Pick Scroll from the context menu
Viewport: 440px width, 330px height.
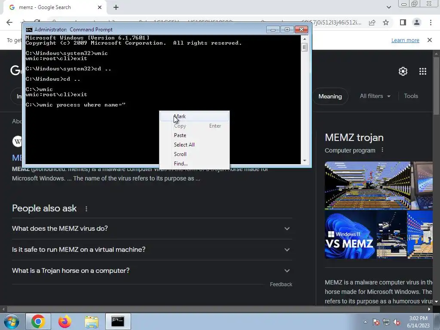194,154
